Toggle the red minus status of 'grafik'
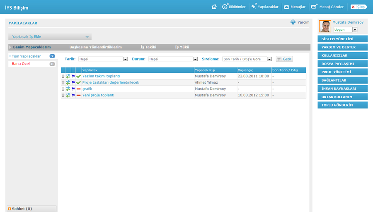 coord(78,89)
